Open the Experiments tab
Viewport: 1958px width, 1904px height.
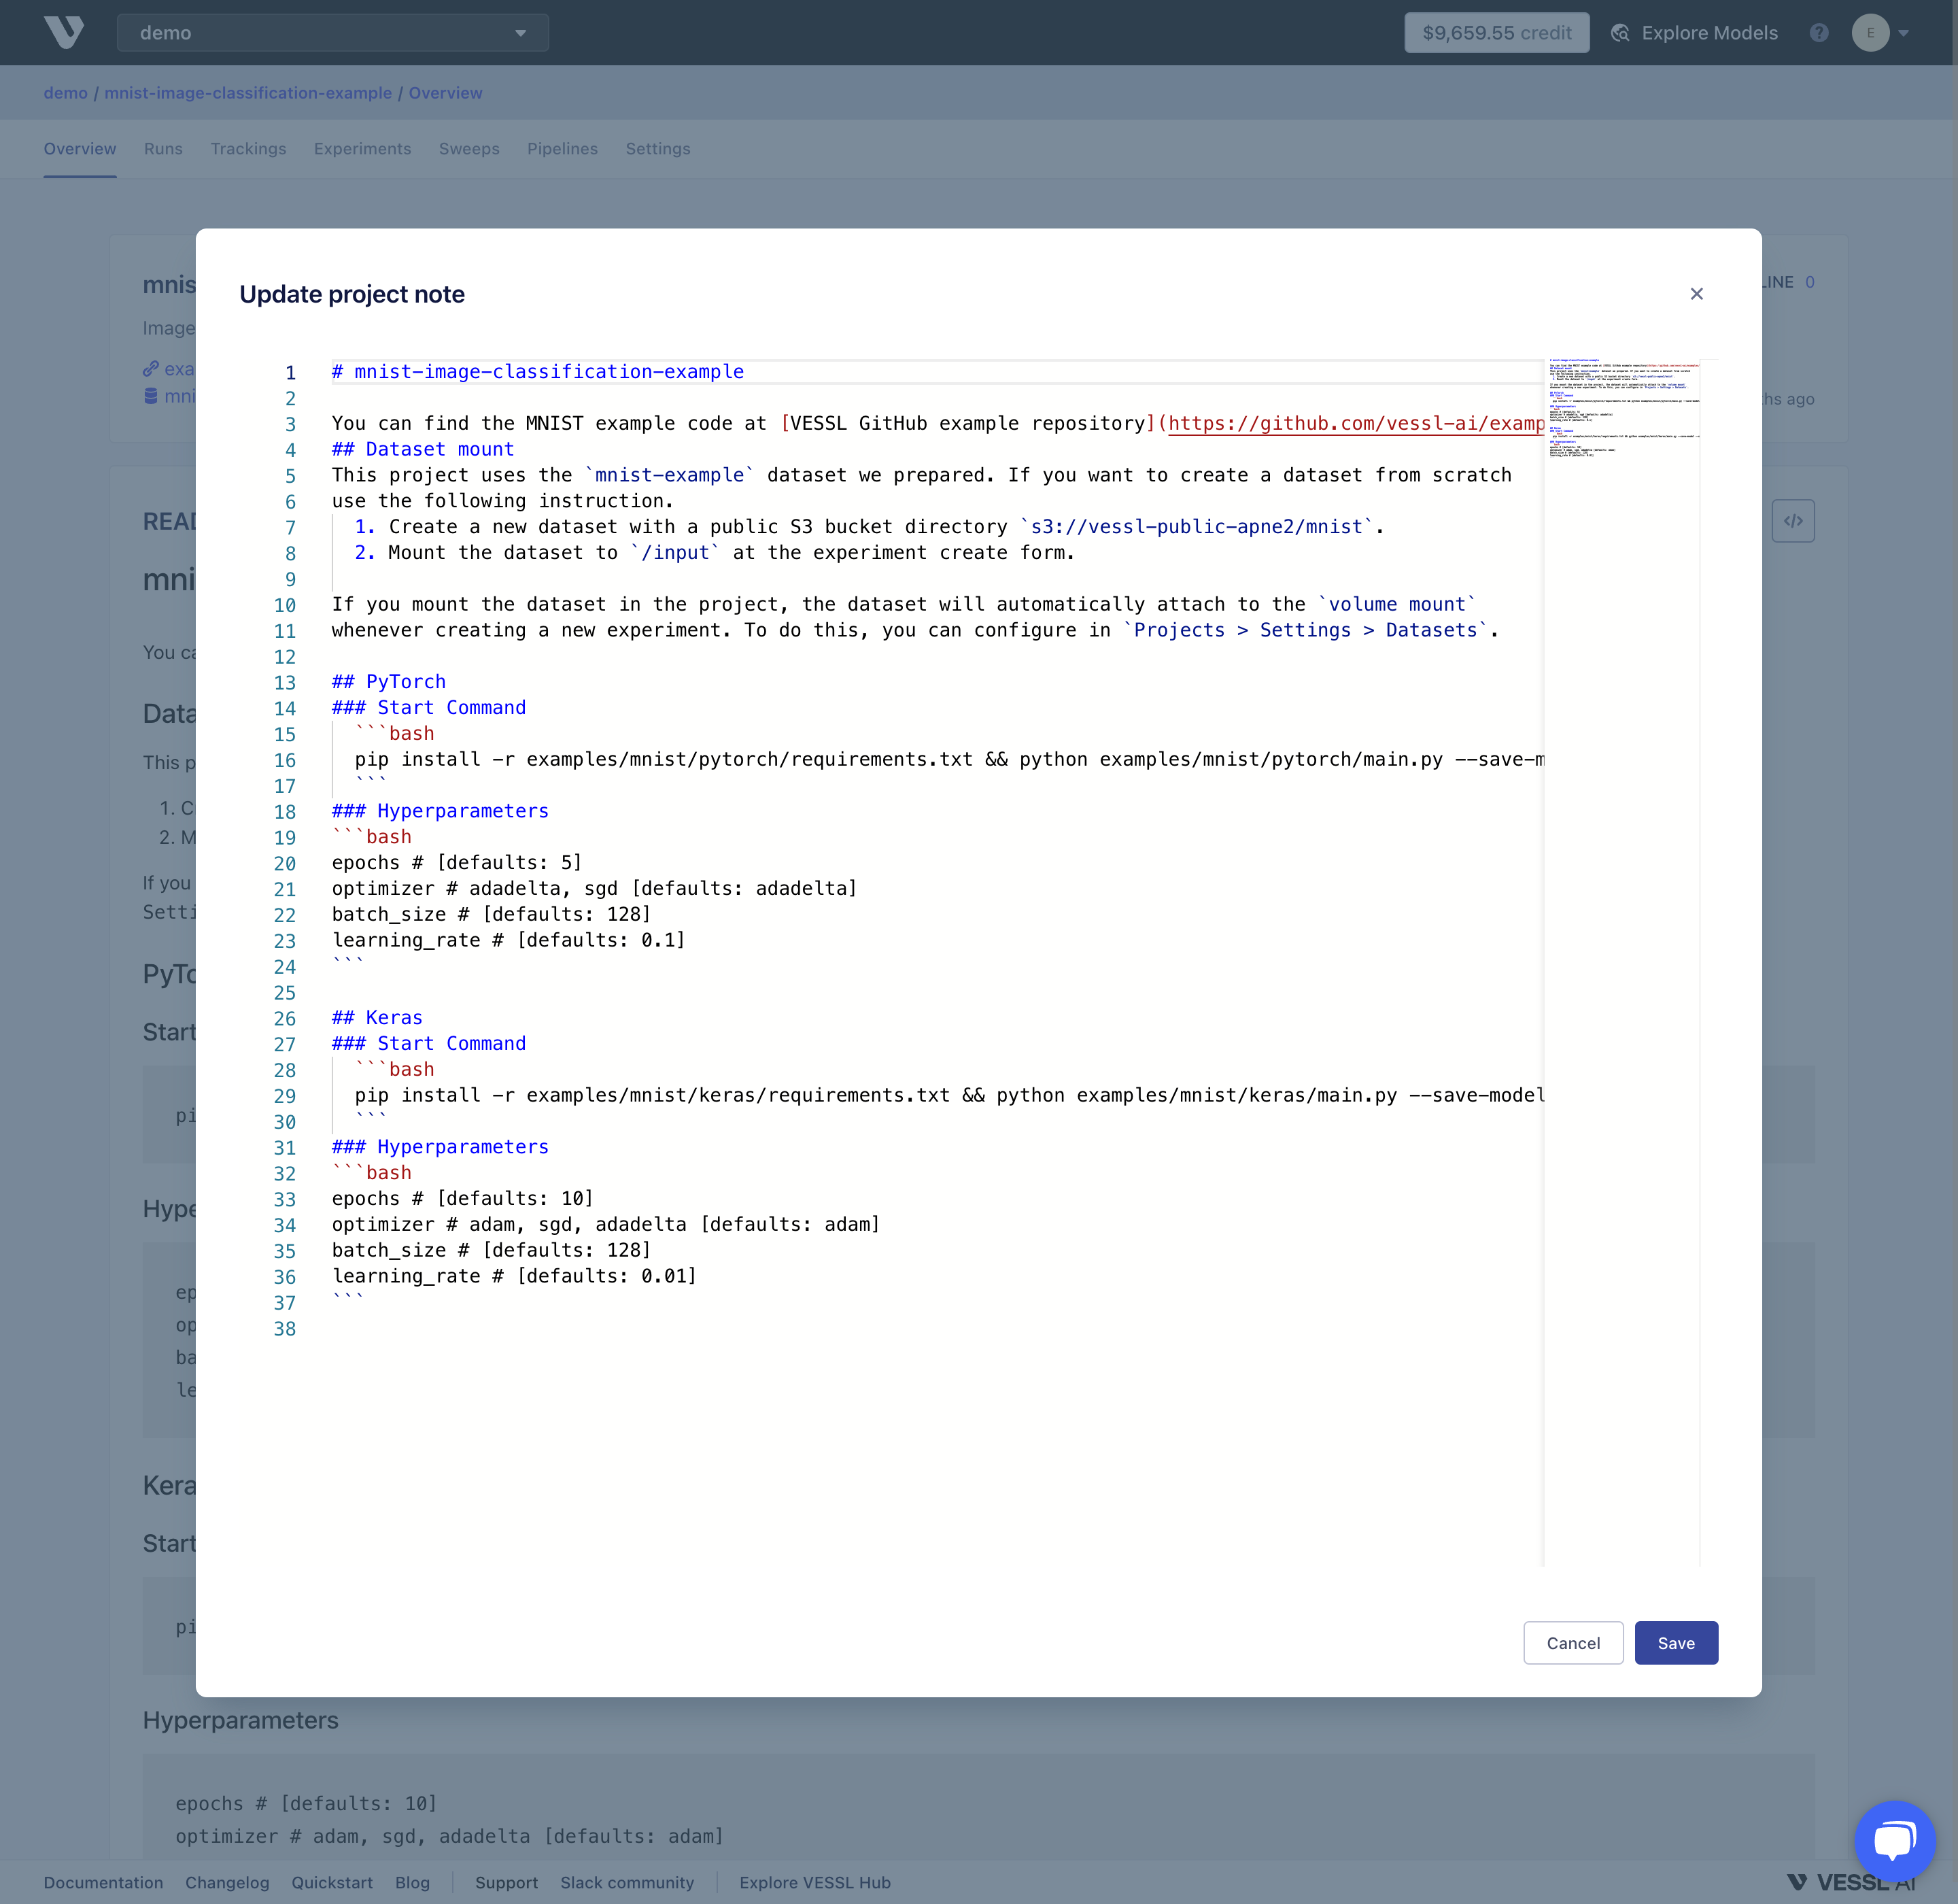click(x=362, y=149)
